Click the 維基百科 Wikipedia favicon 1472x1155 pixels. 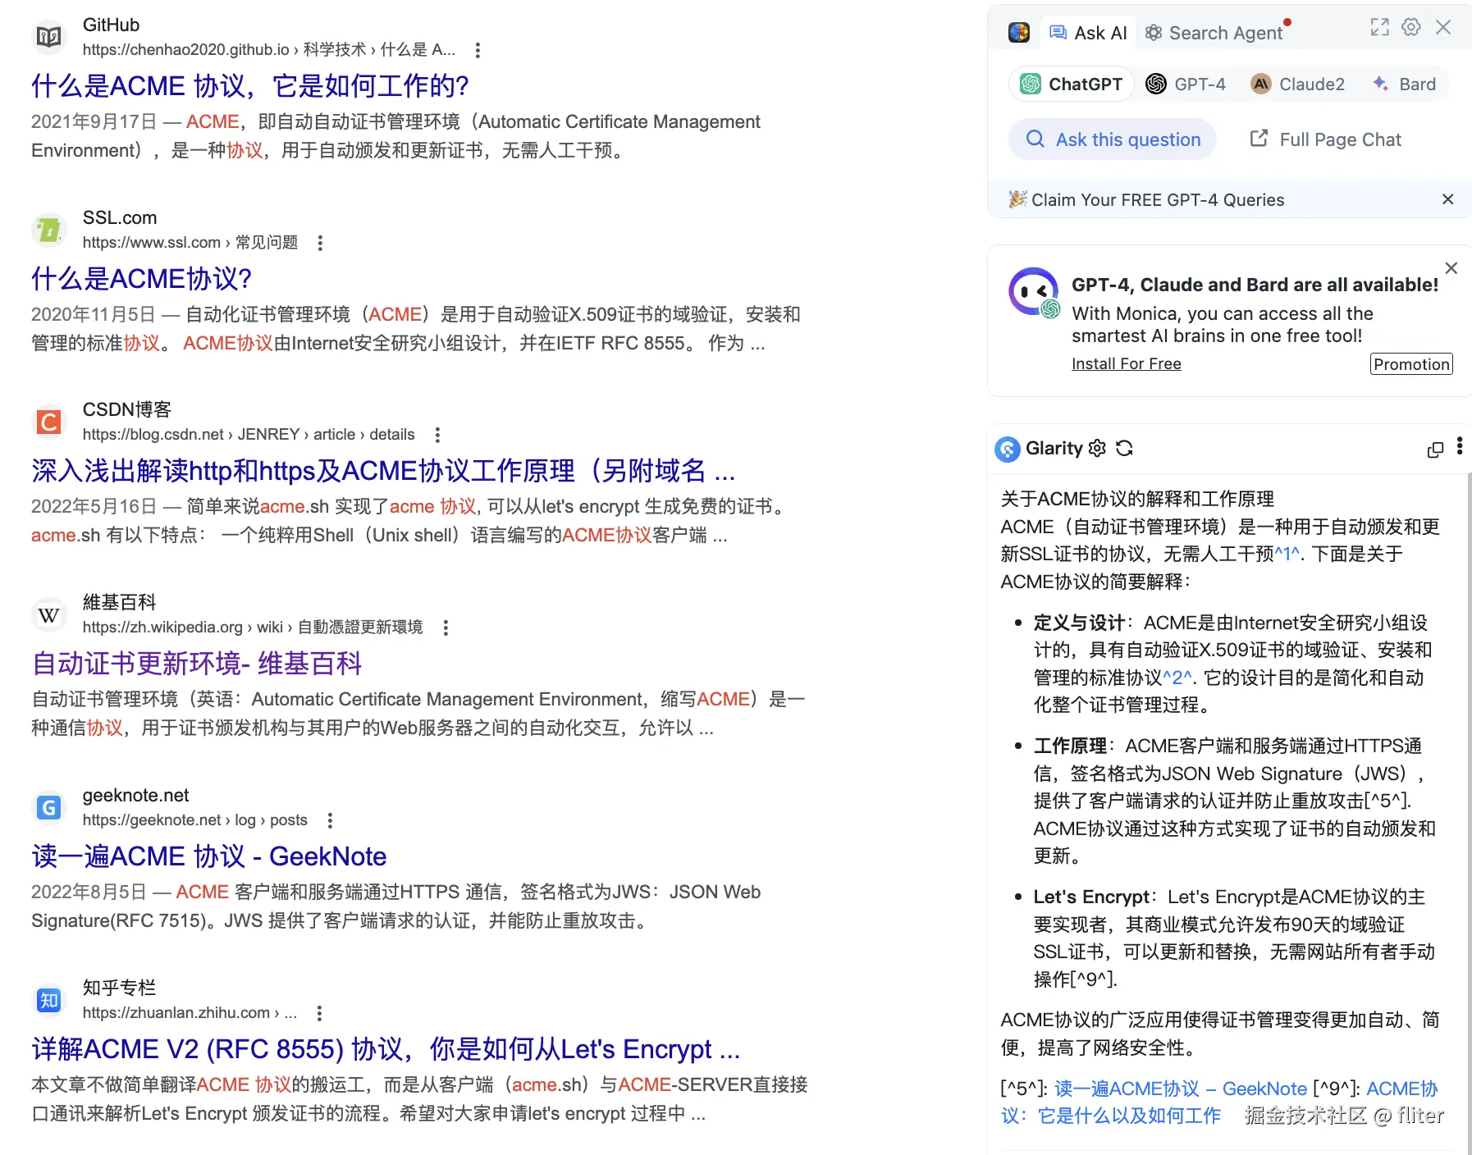click(49, 614)
